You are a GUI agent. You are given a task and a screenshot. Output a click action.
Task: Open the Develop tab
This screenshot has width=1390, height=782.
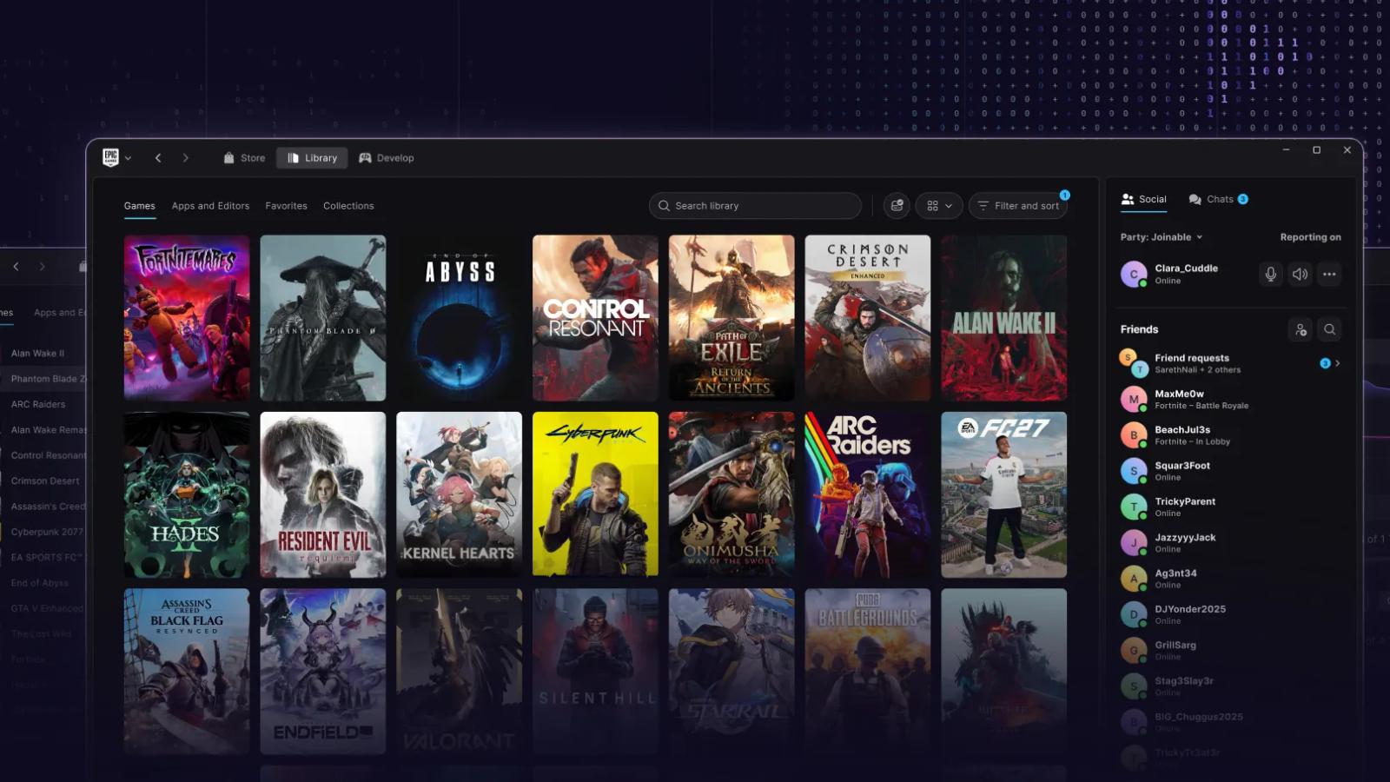point(387,158)
